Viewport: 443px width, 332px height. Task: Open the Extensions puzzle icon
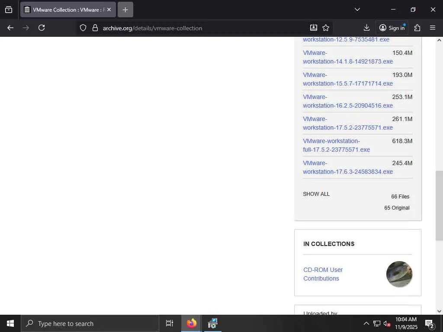coord(417,28)
